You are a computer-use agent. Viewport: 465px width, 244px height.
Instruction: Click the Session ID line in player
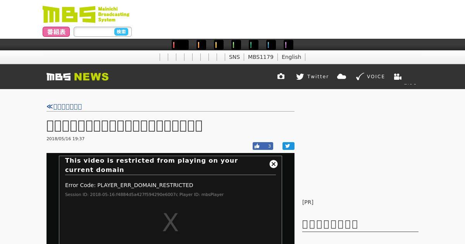[144, 194]
